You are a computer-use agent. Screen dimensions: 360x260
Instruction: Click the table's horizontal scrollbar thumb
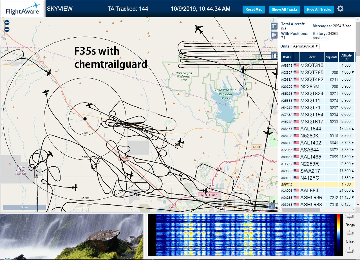coord(301,210)
